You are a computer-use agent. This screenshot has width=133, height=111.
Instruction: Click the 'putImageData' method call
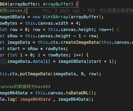click(35, 74)
